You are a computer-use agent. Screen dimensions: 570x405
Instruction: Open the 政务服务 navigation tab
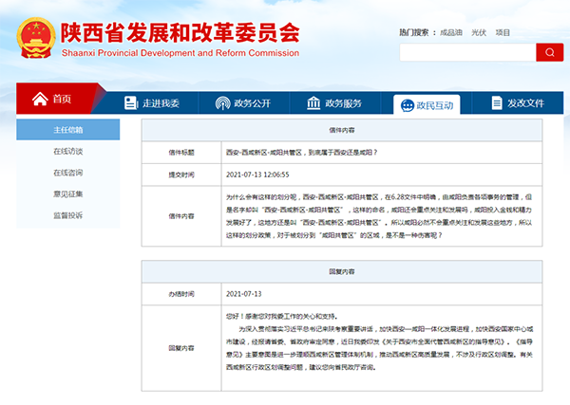[343, 102]
